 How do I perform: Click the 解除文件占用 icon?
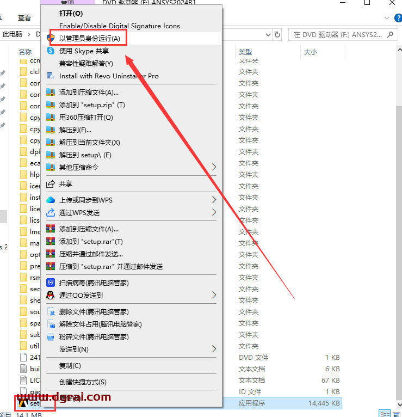pos(51,324)
